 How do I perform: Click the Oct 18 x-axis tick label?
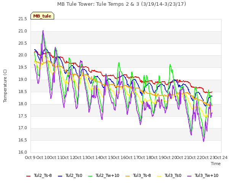(145, 157)
